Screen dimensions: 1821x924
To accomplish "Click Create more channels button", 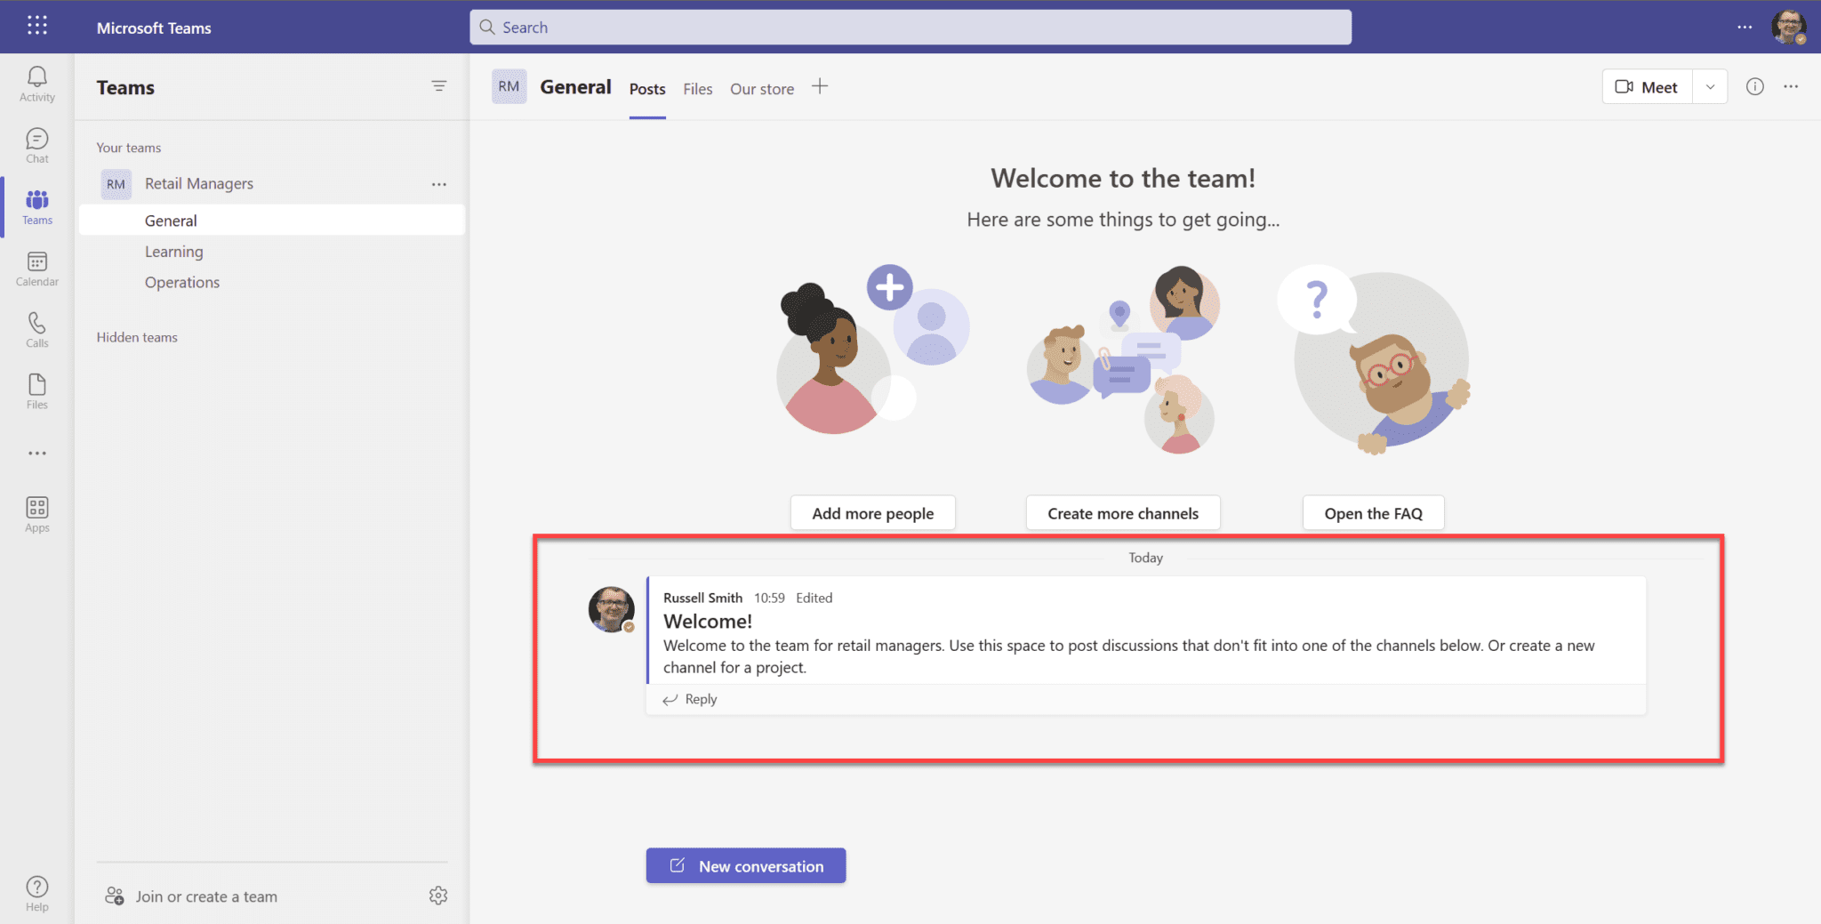I will point(1123,513).
